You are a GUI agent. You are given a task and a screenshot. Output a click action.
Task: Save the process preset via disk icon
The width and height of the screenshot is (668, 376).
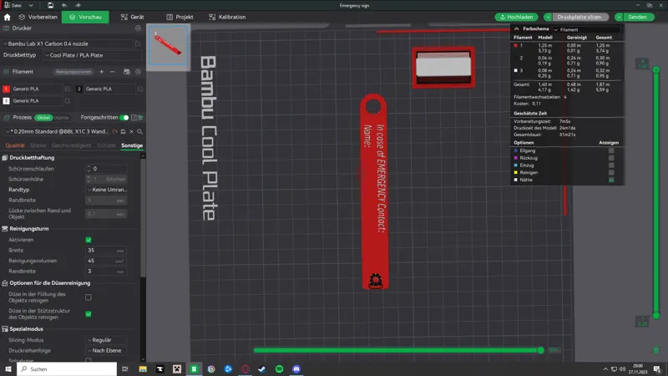(123, 132)
